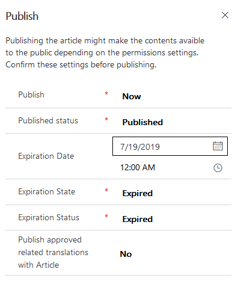Open the Published status 'Published' dropdown
241x284 pixels.
(142, 122)
